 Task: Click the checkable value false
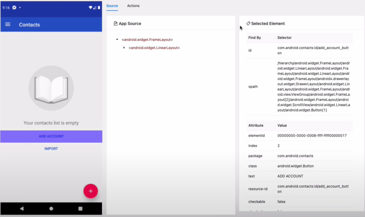[281, 202]
